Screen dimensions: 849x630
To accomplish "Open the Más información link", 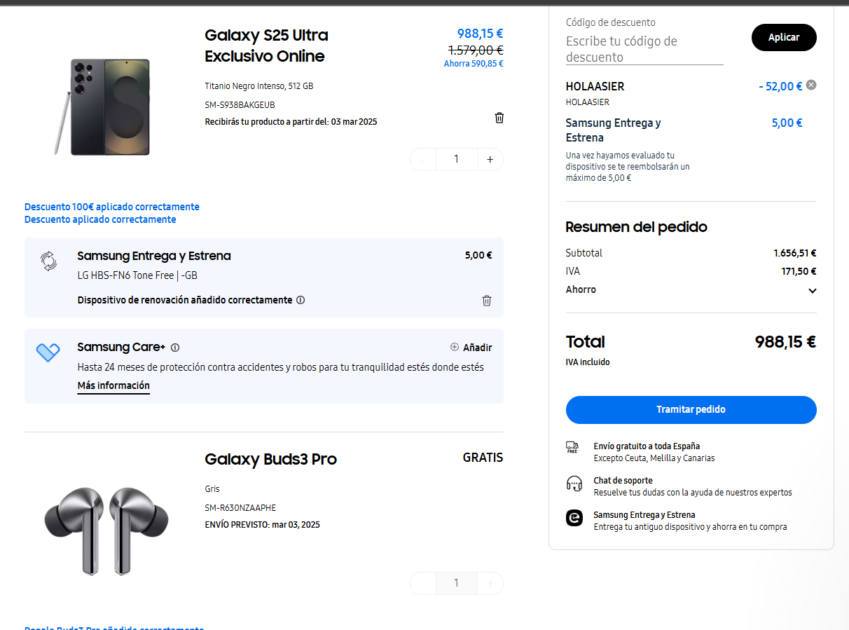I will [113, 385].
